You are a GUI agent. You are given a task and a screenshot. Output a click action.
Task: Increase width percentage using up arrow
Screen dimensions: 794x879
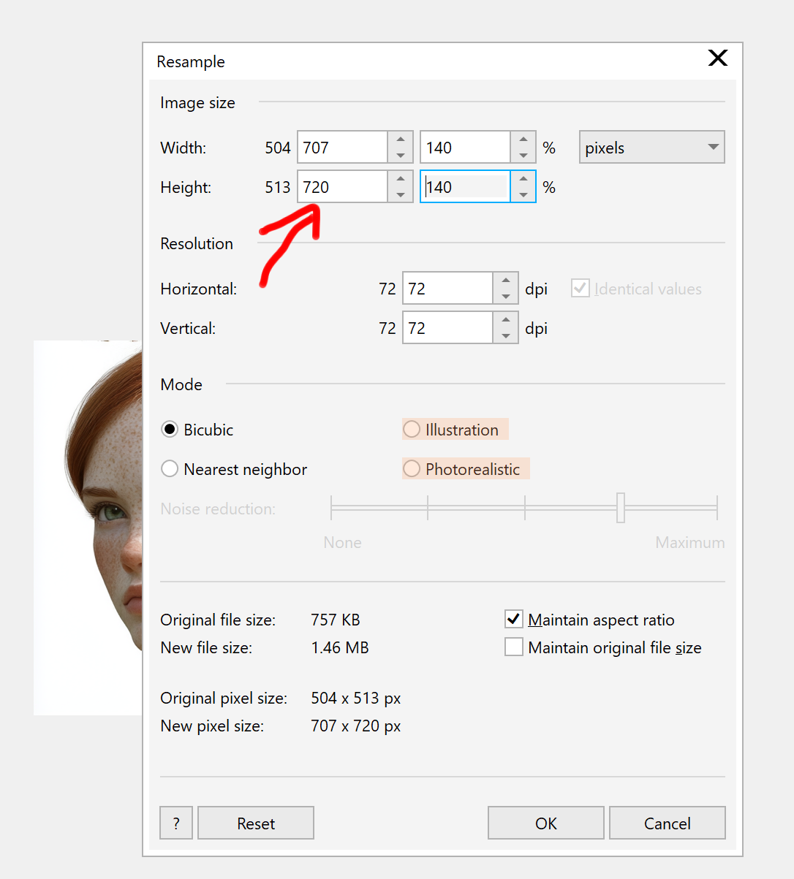click(x=523, y=140)
